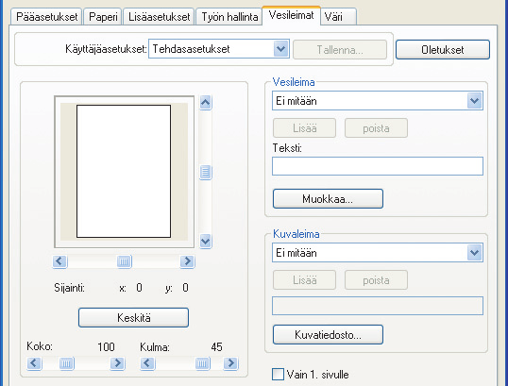508x386 pixels.
Task: Switch to the Väri tab
Action: 338,16
